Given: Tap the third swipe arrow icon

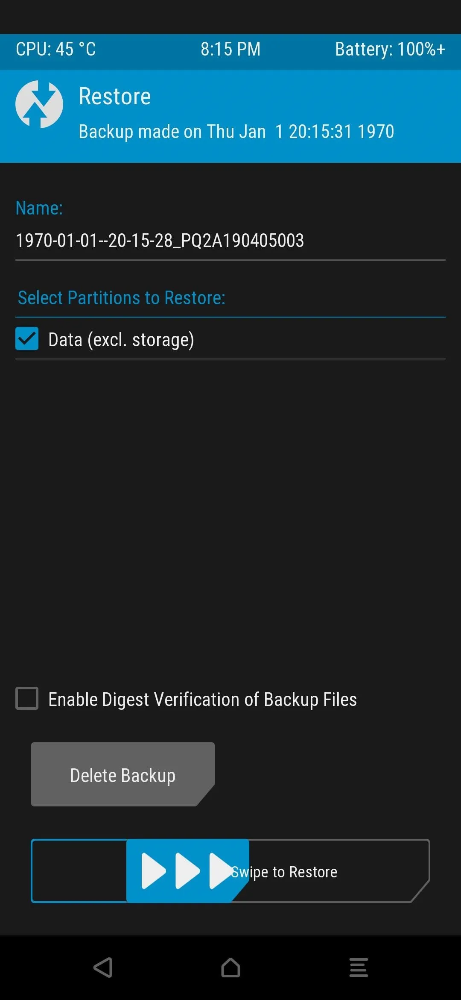Looking at the screenshot, I should pyautogui.click(x=221, y=871).
